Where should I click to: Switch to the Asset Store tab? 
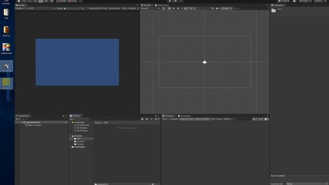click(162, 5)
